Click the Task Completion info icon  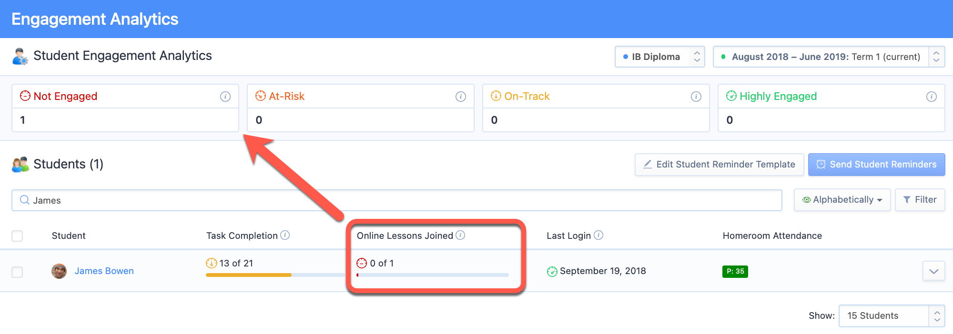click(285, 235)
